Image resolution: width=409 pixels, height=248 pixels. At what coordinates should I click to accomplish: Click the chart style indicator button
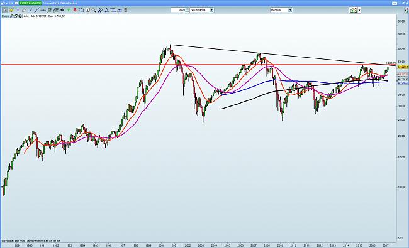click(354, 10)
